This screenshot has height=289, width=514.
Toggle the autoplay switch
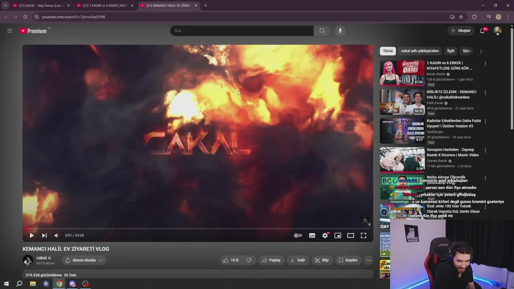[x=298, y=236]
